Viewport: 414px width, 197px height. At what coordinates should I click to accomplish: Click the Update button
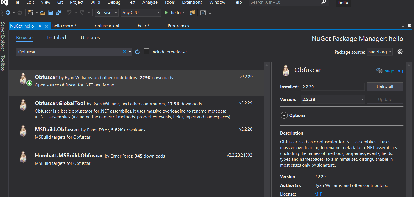[x=385, y=99]
